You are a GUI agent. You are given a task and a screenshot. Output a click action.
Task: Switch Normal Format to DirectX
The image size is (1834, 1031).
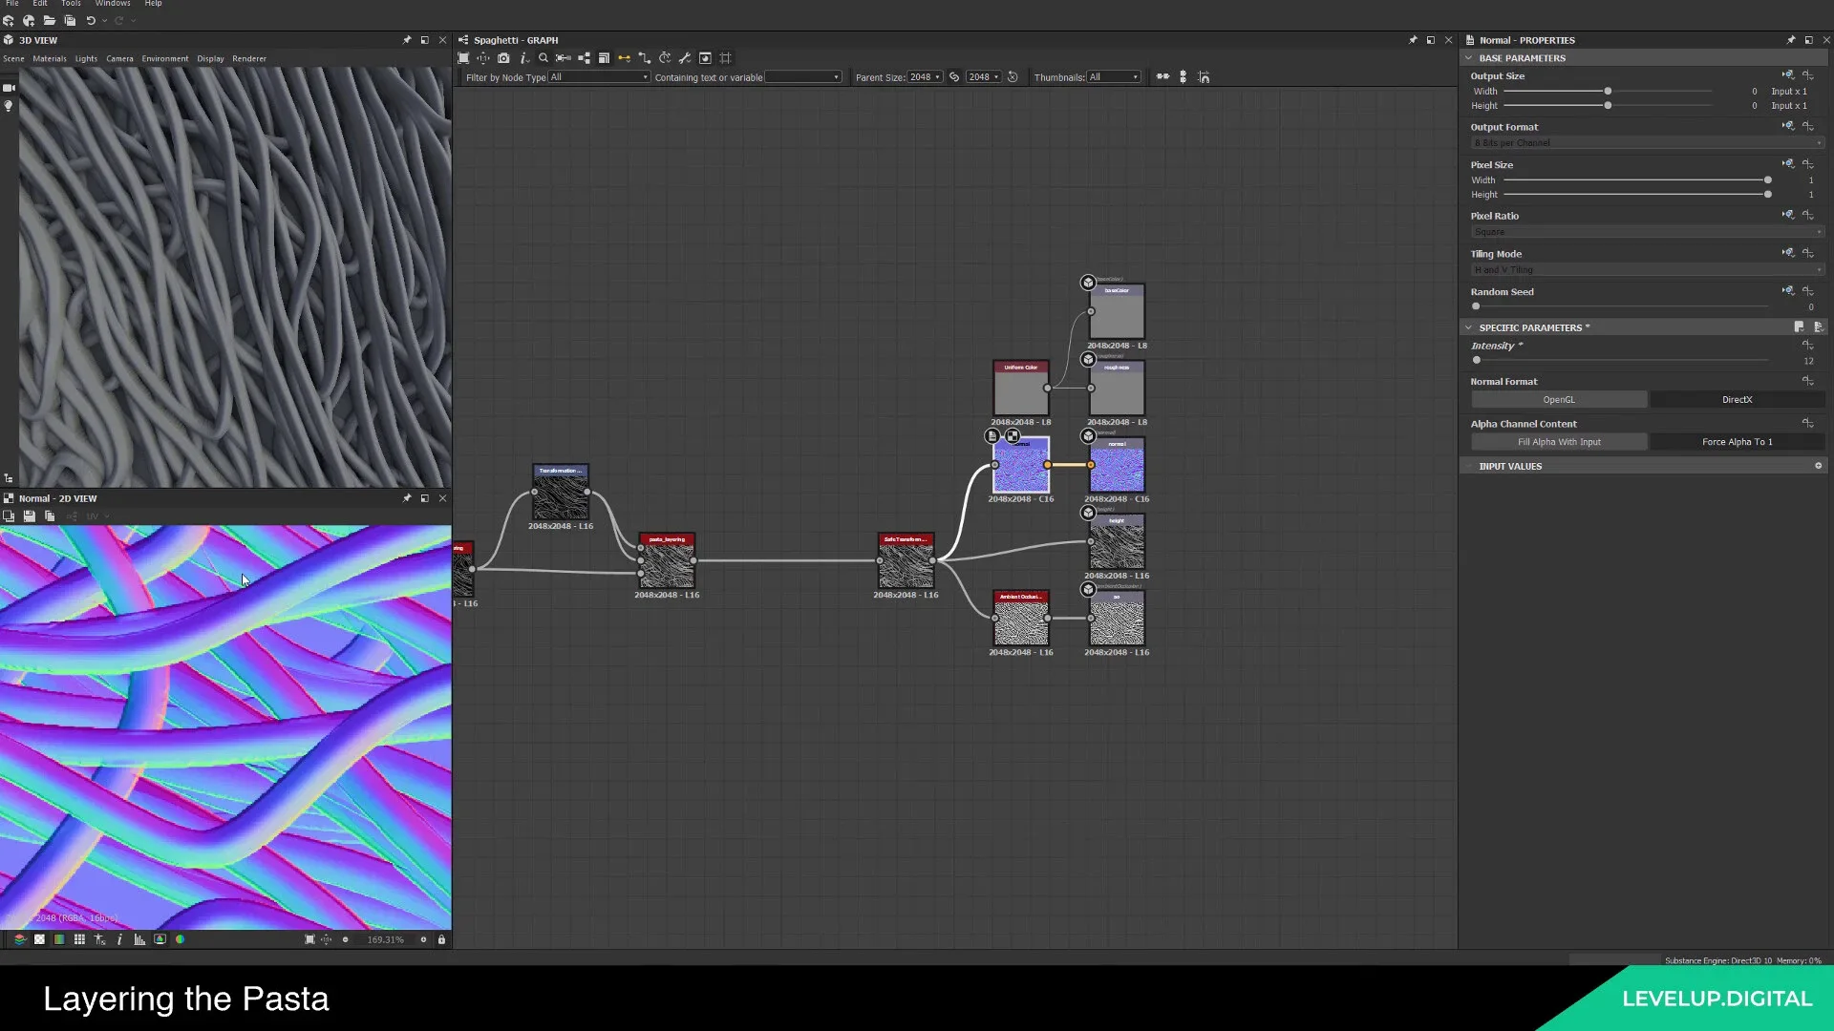coord(1738,399)
